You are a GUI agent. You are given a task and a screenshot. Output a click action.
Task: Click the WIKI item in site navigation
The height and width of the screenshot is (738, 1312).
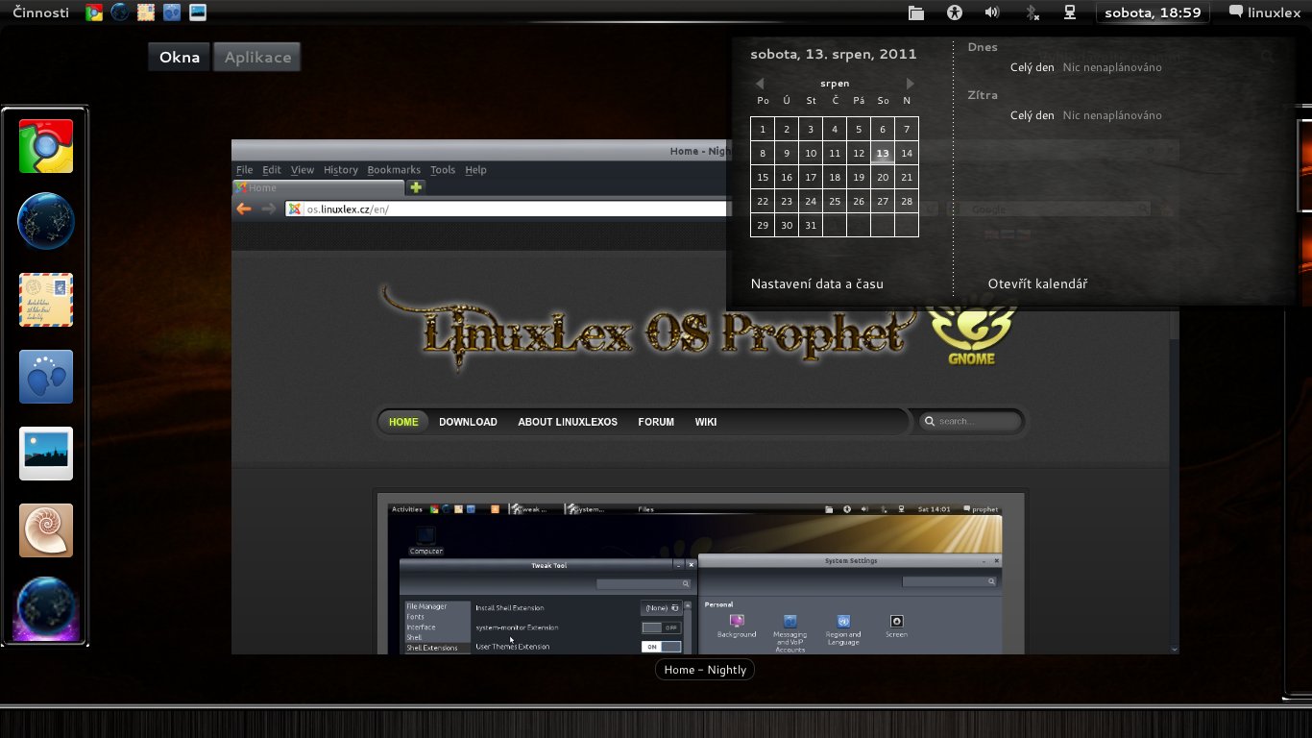click(x=706, y=422)
